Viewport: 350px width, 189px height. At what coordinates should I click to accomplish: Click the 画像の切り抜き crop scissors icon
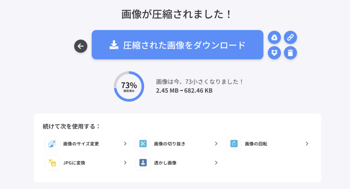pyautogui.click(x=143, y=144)
